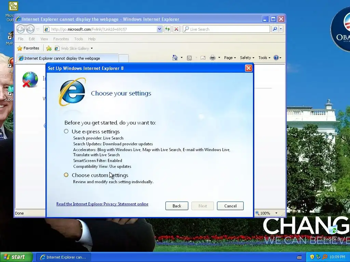Expand the zoom level dropdown arrow
This screenshot has width=350, height=262.
pos(276,213)
